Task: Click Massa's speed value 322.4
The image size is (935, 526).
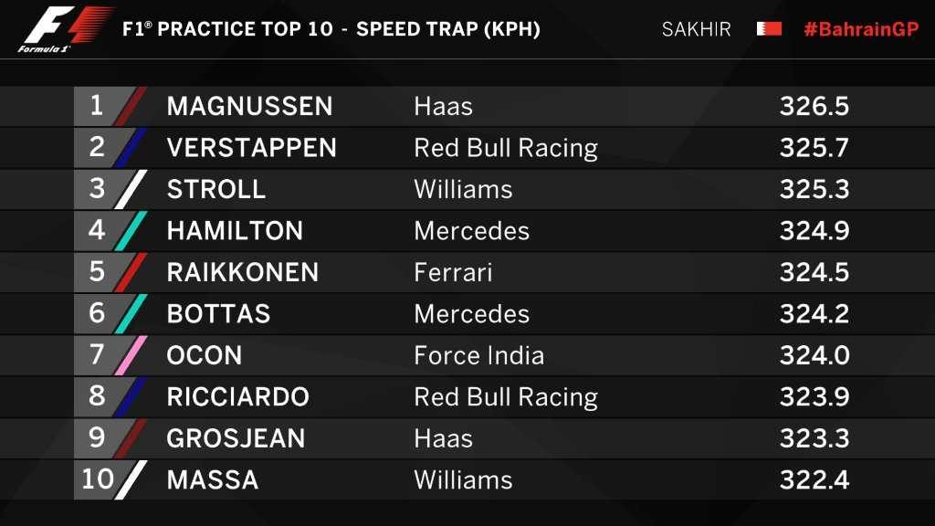Action: tap(814, 479)
